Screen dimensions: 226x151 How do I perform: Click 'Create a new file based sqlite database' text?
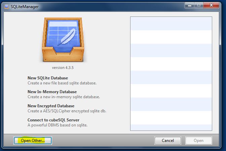(x=62, y=83)
